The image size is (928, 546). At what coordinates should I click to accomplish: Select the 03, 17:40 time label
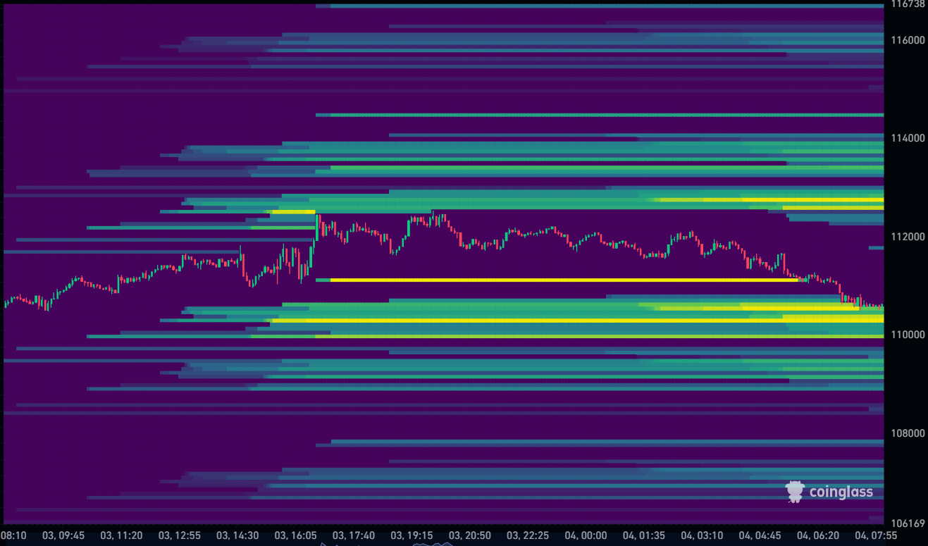[354, 535]
